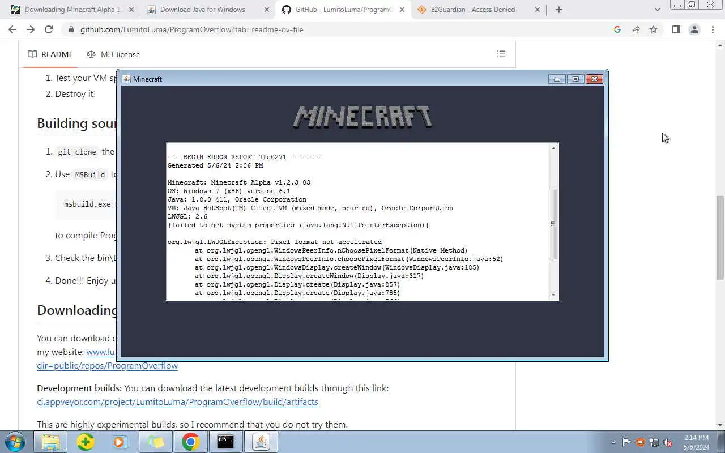Viewport: 725px width, 453px height.
Task: Select the GitHub LumitoLuma tab
Action: point(343,10)
